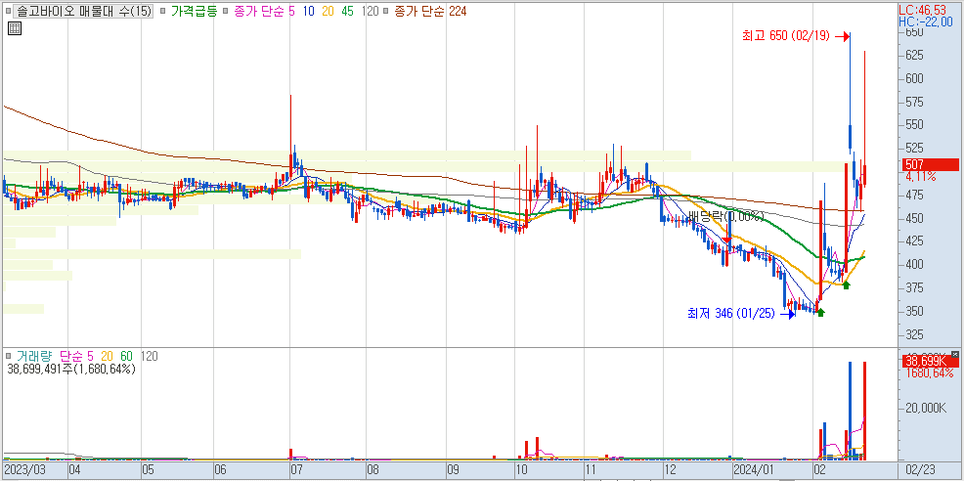This screenshot has height=481, width=964.
Task: Click the brown 224 moving-average period
Action: click(458, 11)
